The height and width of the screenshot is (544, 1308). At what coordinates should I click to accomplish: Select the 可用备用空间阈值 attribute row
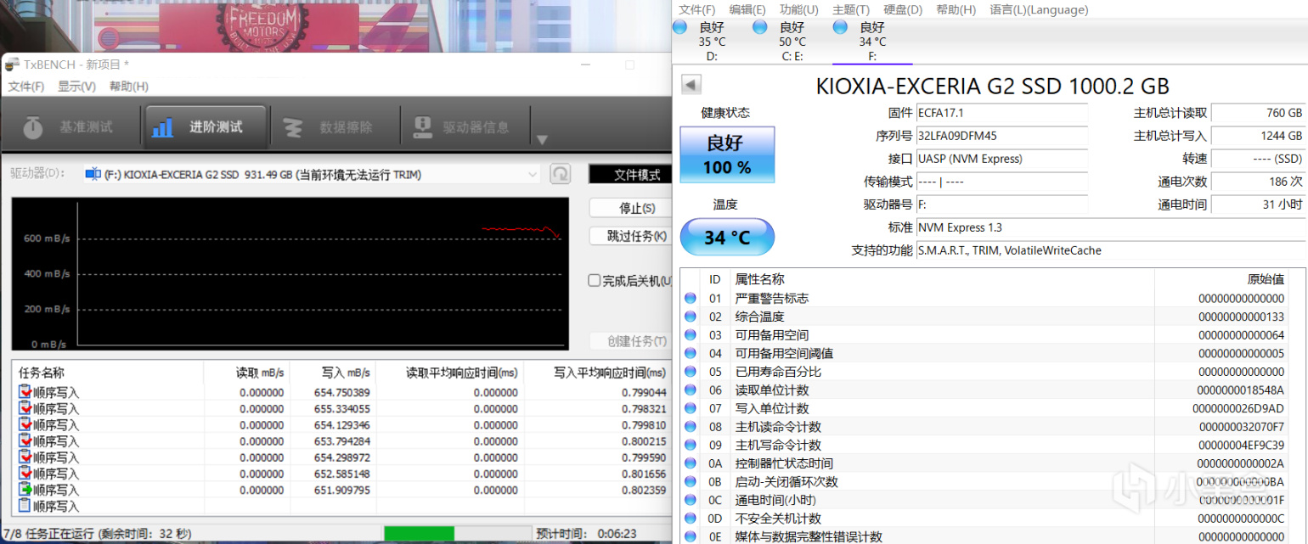[985, 354]
